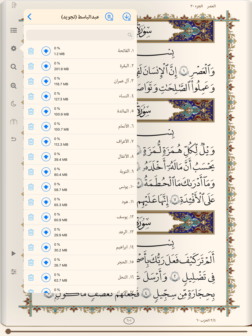Screen dimensions: 252x336
Task: Tap the bookmark add icon
Action: 14,5
